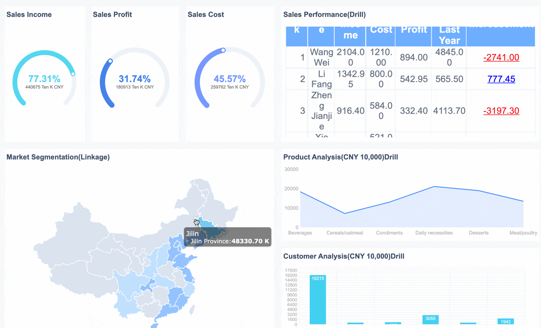Select the Daily necessities peak on the line chart
Screen dimensions: 541x328
(x=434, y=186)
